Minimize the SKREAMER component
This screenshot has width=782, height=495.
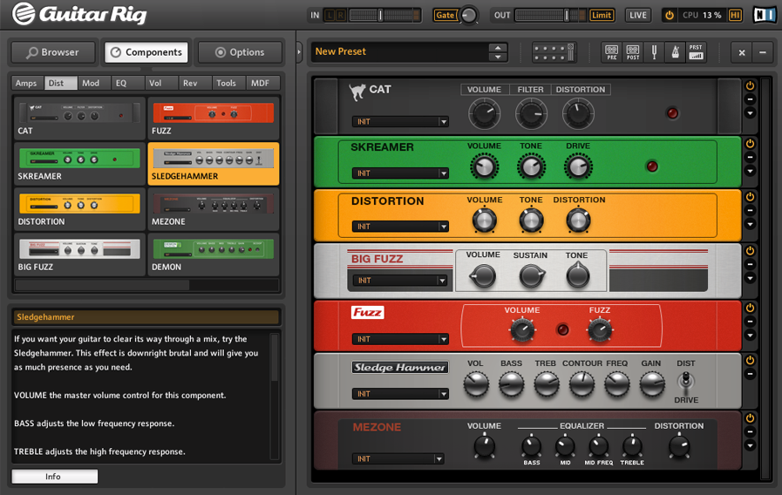pos(750,157)
